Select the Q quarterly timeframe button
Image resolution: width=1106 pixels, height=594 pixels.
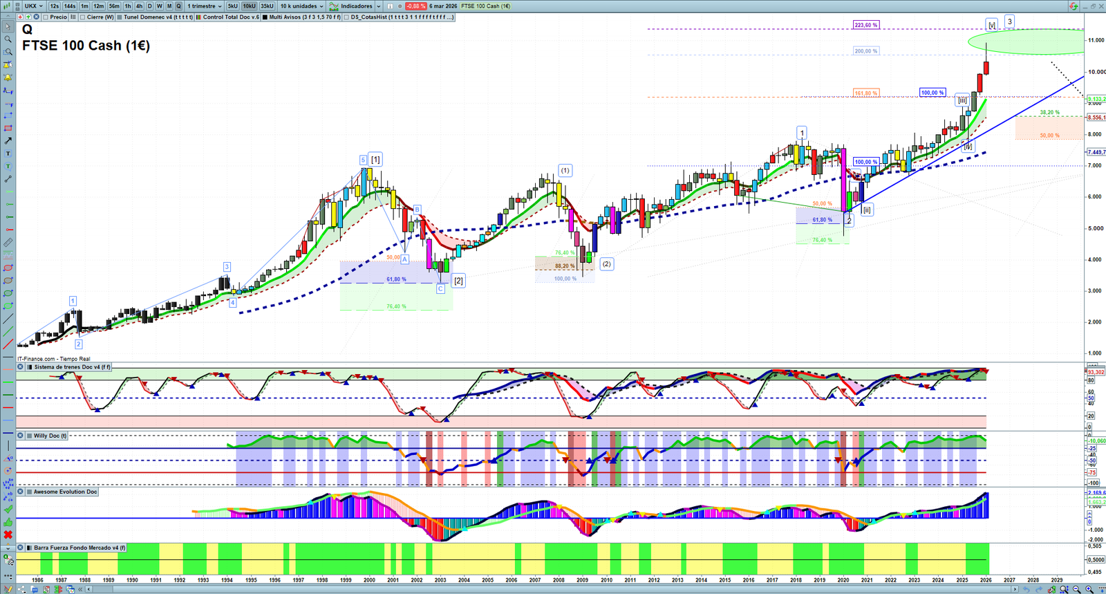pos(178,6)
